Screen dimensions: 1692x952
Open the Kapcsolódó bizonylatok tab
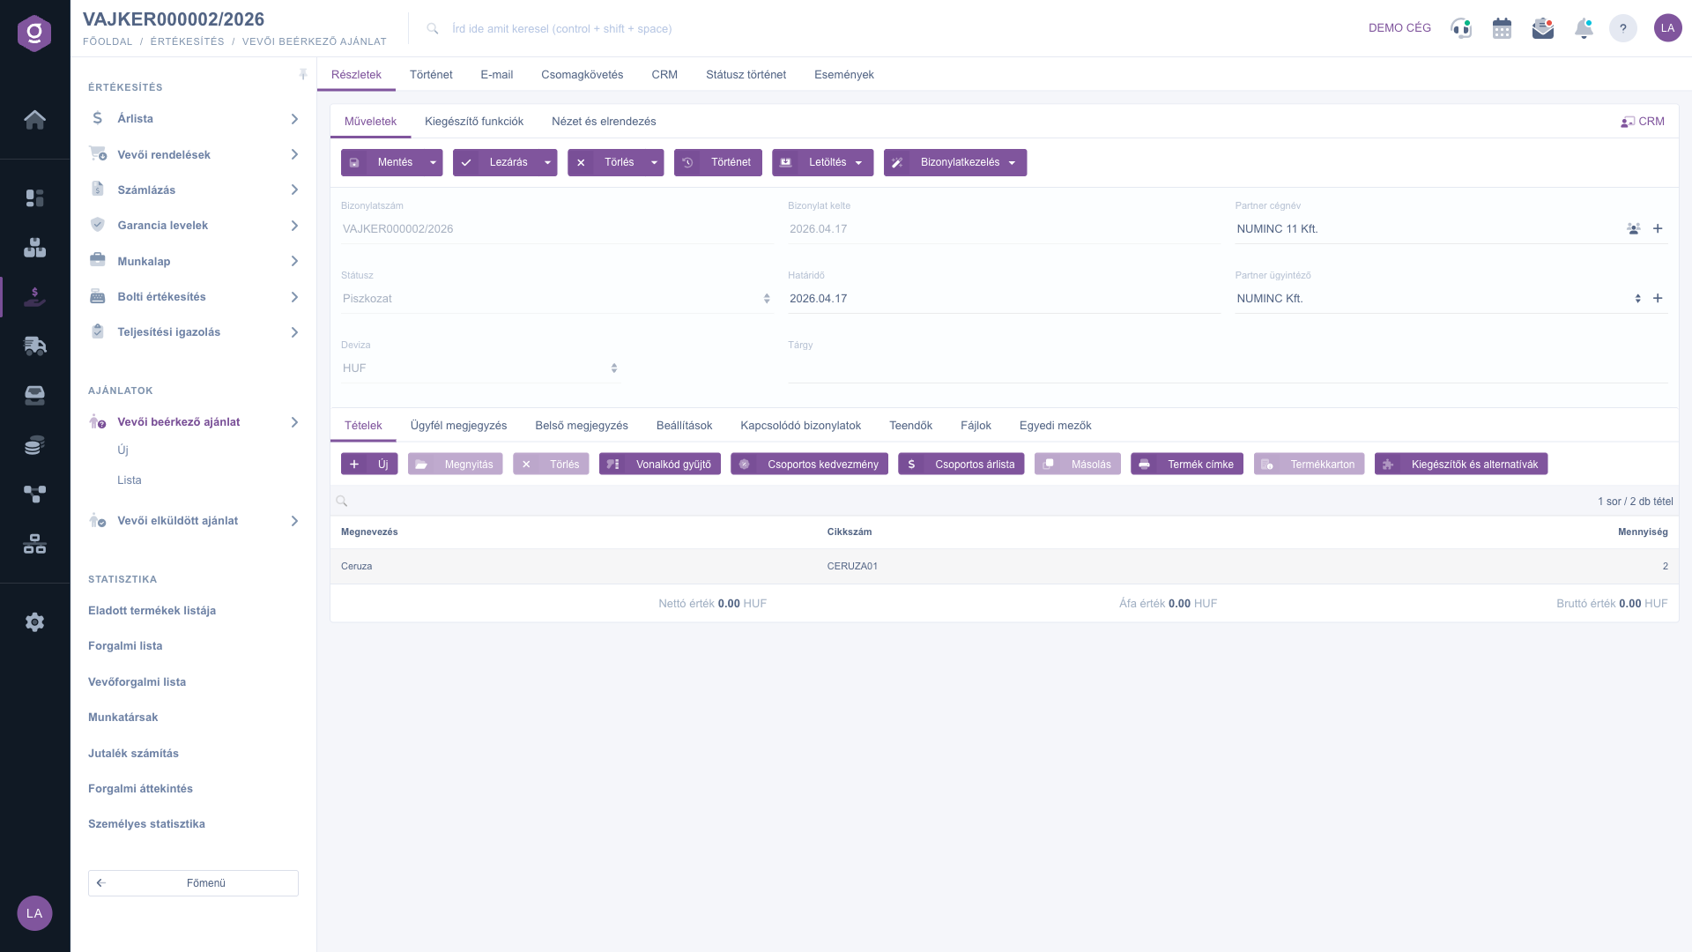pyautogui.click(x=800, y=426)
